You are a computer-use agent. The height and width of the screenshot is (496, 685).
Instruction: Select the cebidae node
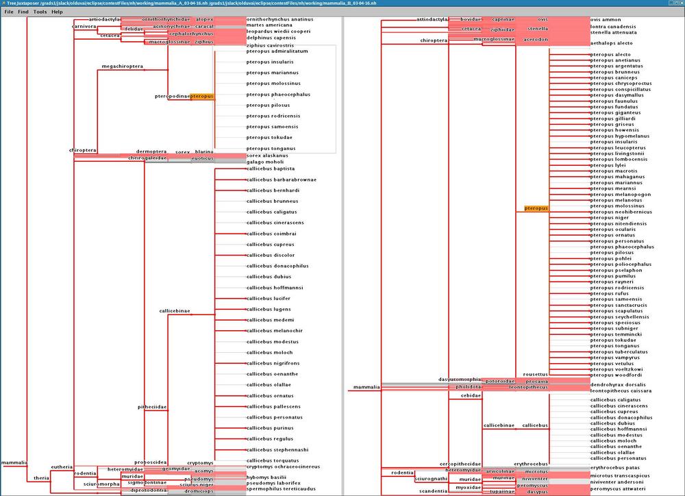click(x=471, y=395)
